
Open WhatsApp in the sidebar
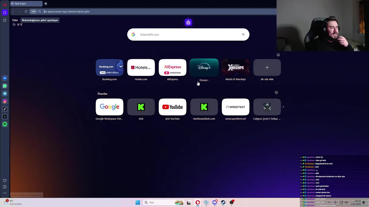pyautogui.click(x=5, y=86)
